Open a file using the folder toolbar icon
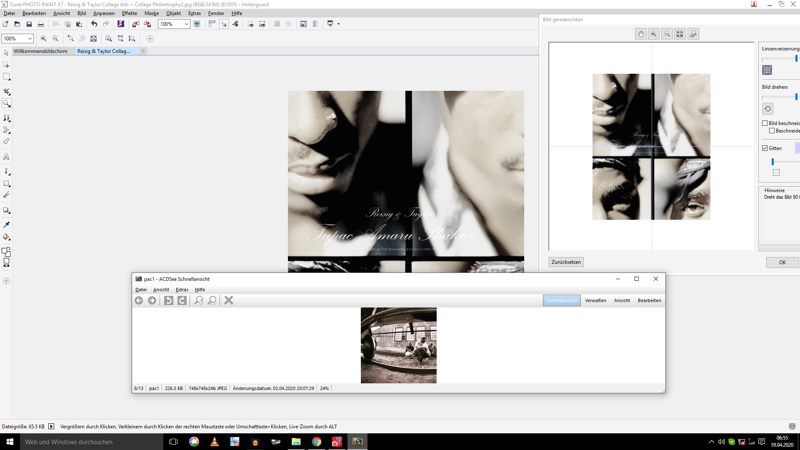The height and width of the screenshot is (450, 800). 17,24
